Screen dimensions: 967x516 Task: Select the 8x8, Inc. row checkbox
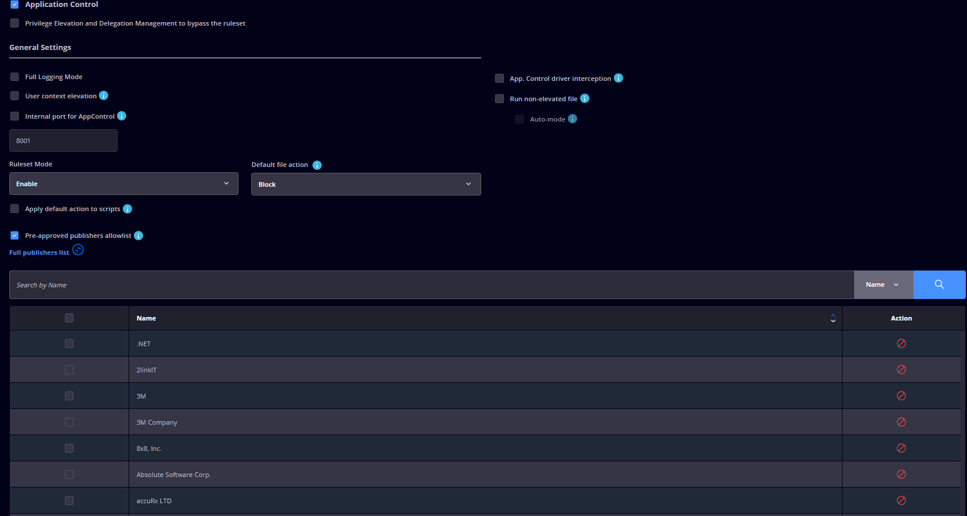click(69, 448)
